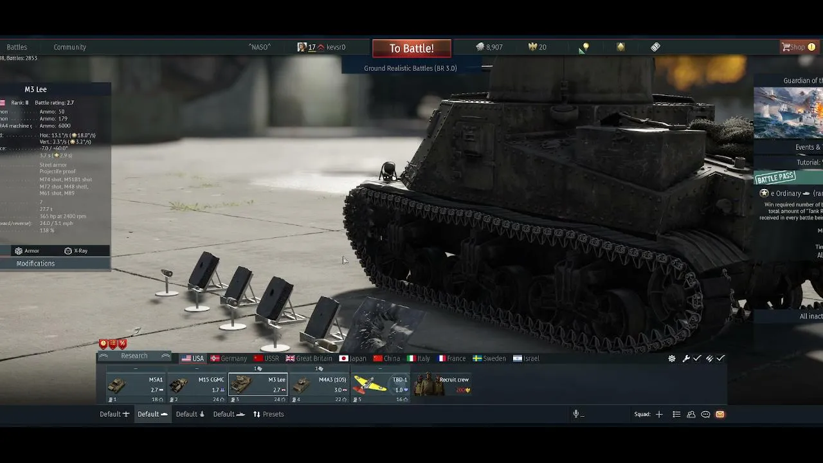Select the Default aircraft preset
Viewport: 823px width, 463px height.
(114, 414)
